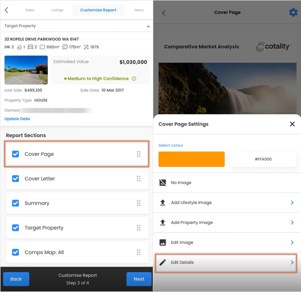This screenshot has width=301, height=292.
Task: Click the confidence info icon
Action: pos(134,79)
